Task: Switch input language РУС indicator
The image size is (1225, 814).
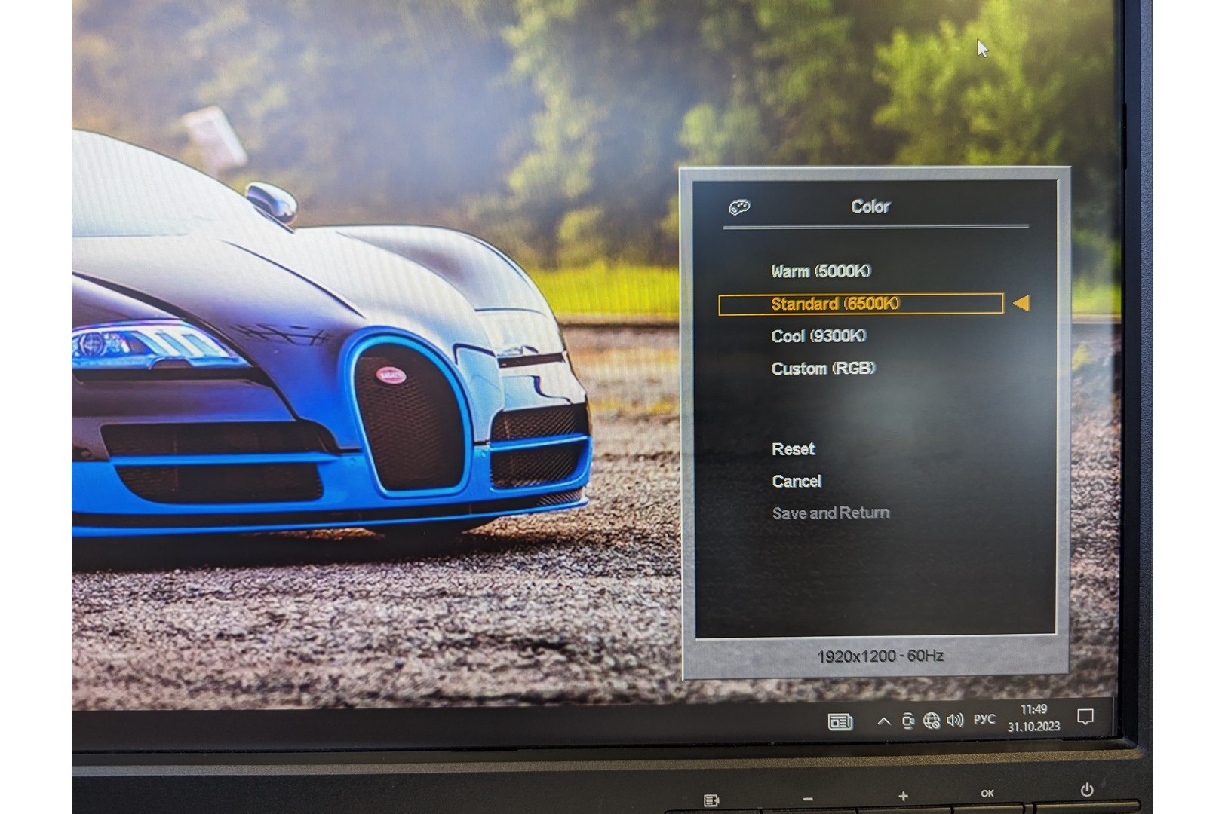Action: pyautogui.click(x=984, y=719)
